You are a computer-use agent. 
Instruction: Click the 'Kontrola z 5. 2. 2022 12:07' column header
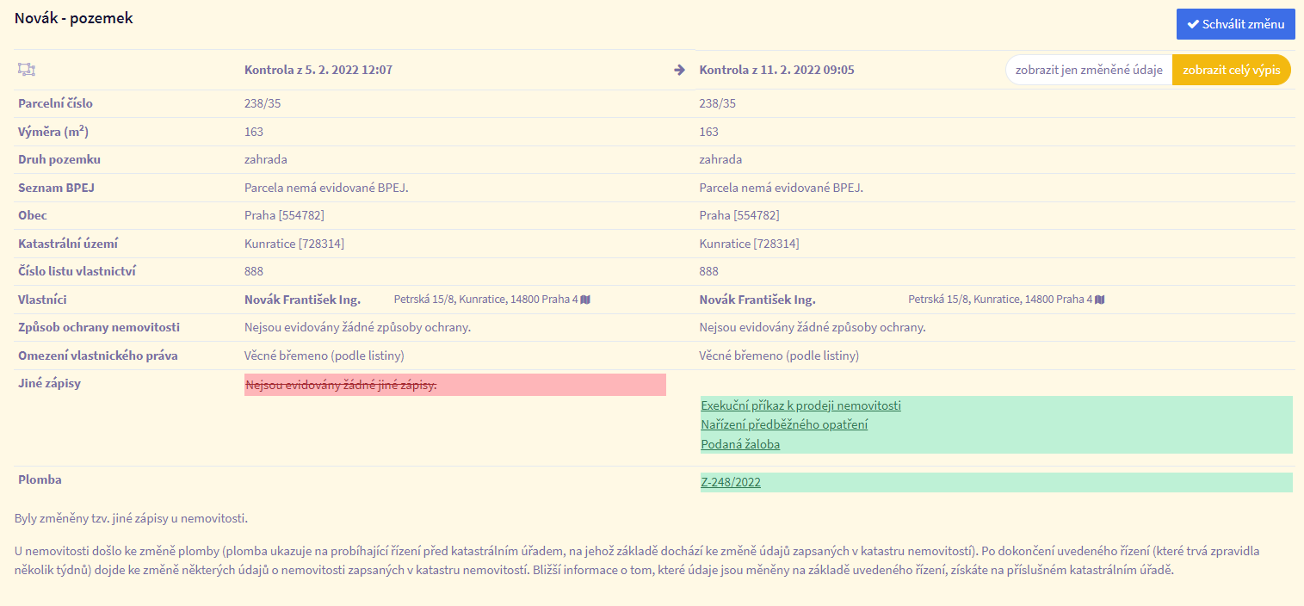pos(318,70)
